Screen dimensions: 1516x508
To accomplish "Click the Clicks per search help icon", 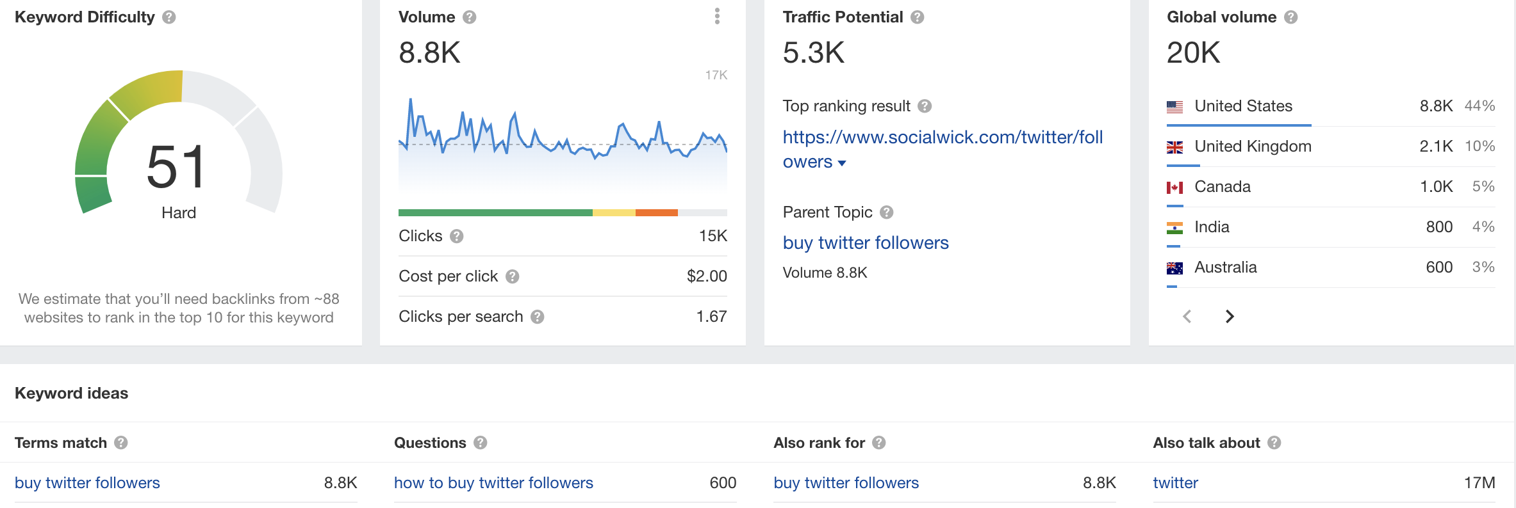I will 538,317.
